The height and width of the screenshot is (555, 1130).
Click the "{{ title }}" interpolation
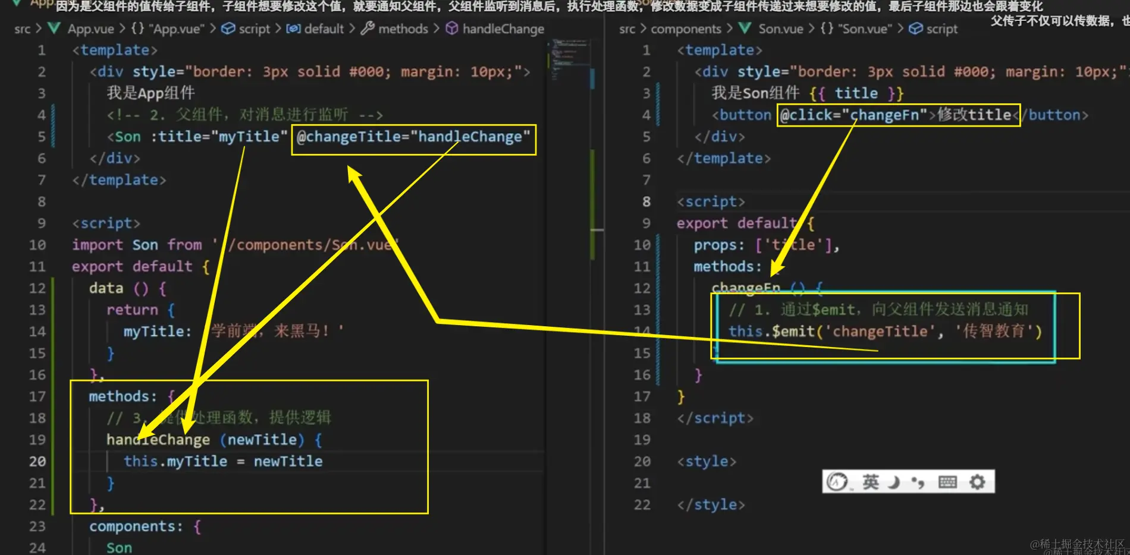[x=856, y=93]
